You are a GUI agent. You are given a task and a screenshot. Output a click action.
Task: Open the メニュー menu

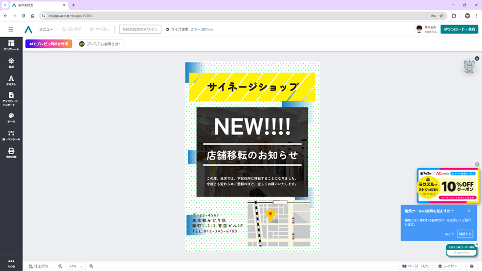coord(46,30)
